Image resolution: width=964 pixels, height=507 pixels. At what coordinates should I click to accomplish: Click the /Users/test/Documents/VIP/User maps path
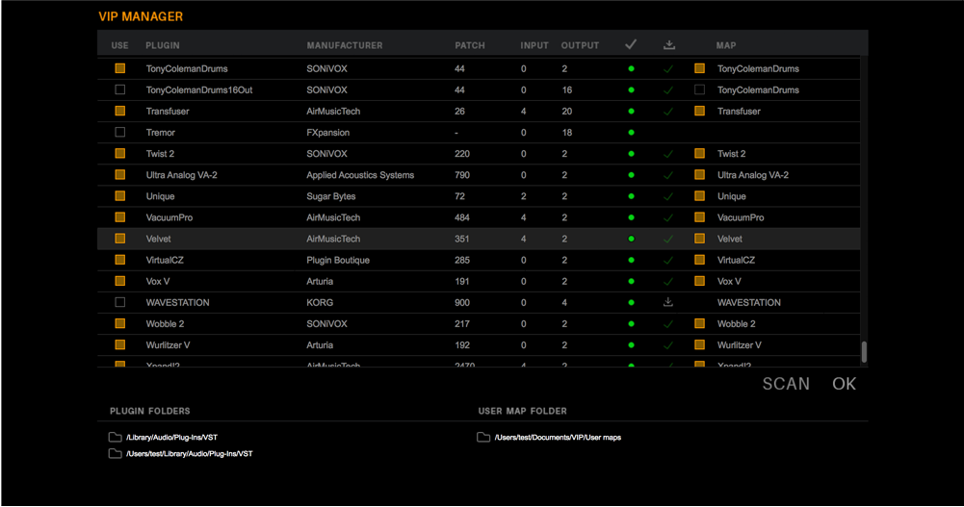tap(558, 438)
